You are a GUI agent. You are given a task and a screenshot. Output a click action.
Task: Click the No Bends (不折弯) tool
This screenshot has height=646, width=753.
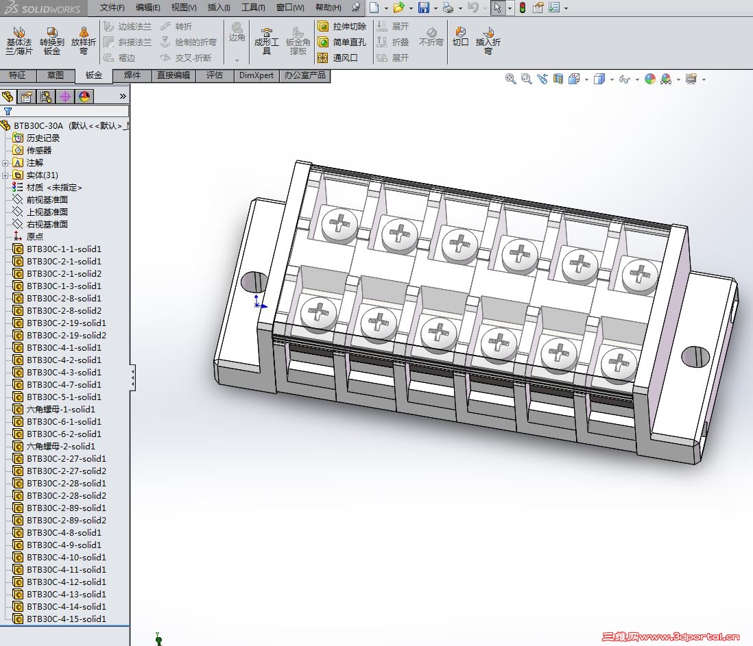click(431, 37)
